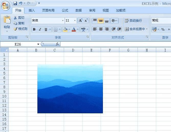This screenshot has width=171, height=132.
Task: Click the accounting number format icon
Action: tap(154, 29)
